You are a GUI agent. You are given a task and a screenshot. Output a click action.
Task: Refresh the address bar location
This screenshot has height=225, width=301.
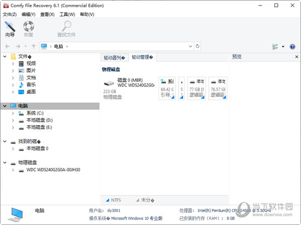(x=197, y=46)
